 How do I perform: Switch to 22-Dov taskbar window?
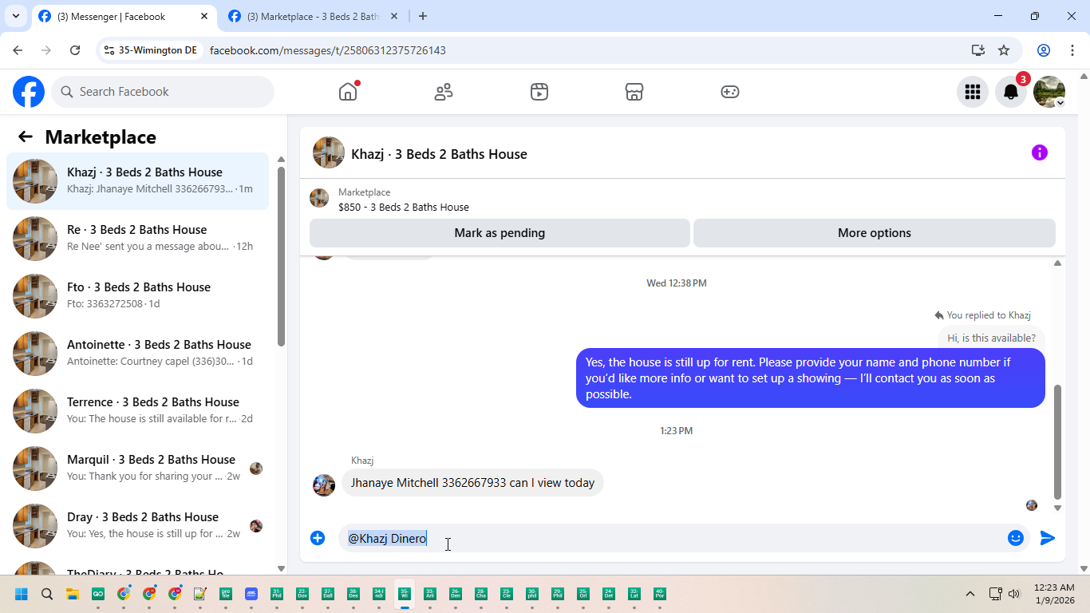pos(302,594)
